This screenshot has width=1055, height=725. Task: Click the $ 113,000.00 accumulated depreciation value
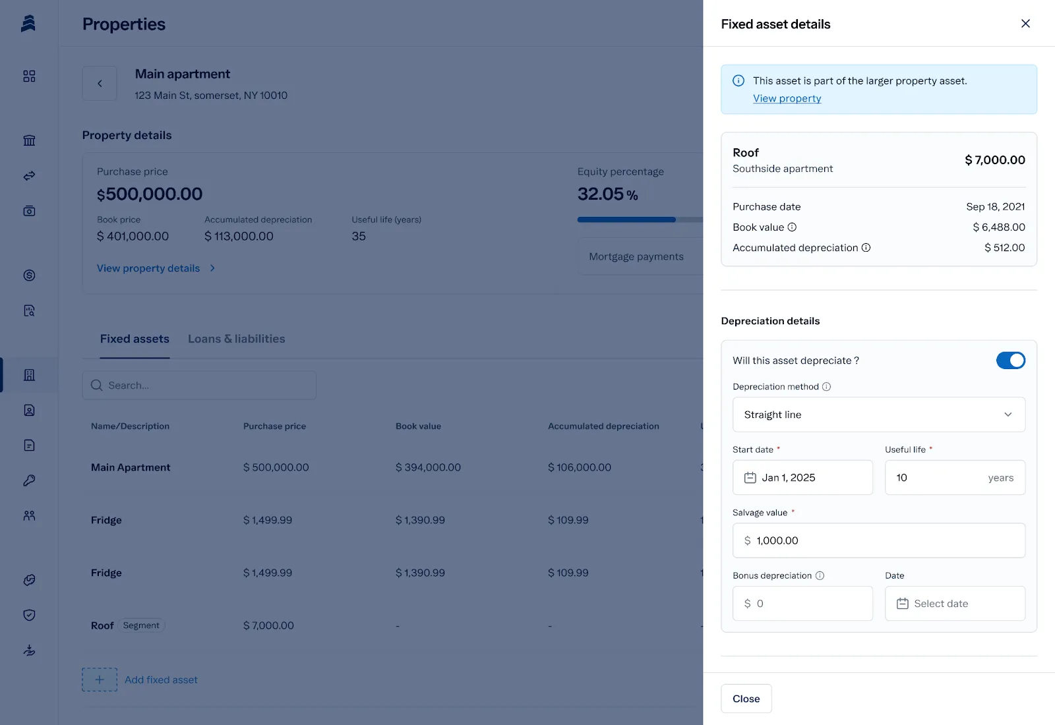pyautogui.click(x=239, y=236)
